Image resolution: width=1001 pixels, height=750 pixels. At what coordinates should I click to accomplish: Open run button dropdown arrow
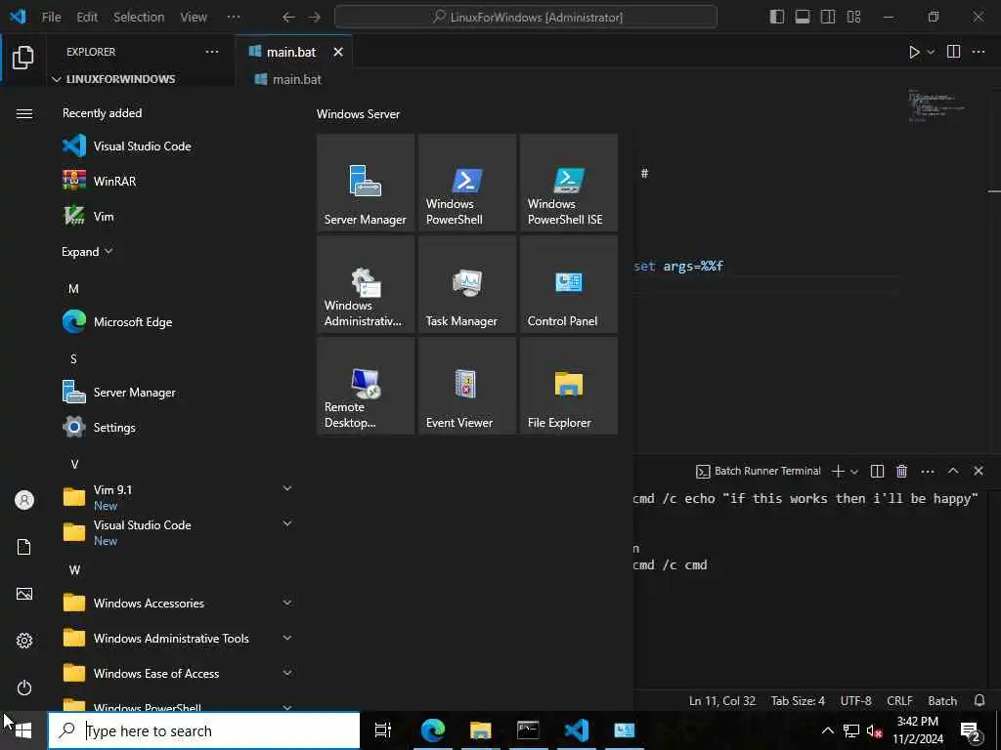click(931, 52)
